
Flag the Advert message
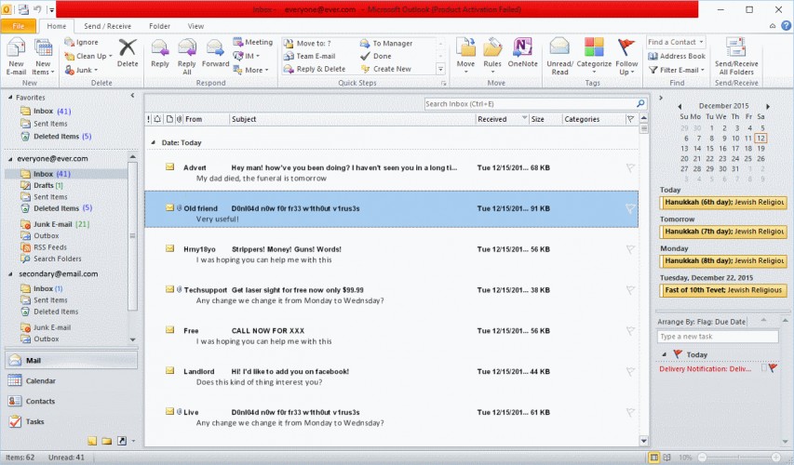tap(630, 167)
